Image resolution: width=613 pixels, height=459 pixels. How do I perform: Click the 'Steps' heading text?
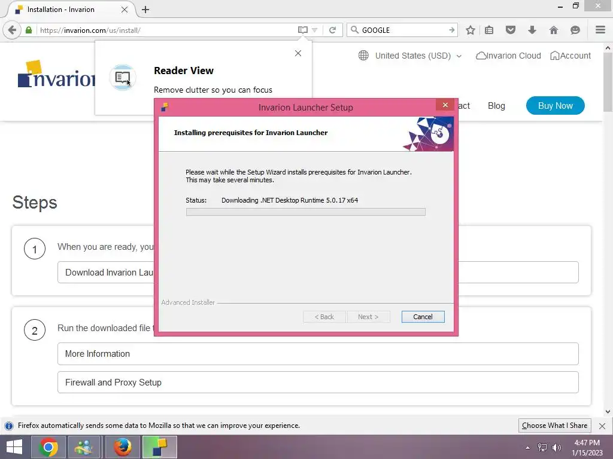click(x=35, y=202)
